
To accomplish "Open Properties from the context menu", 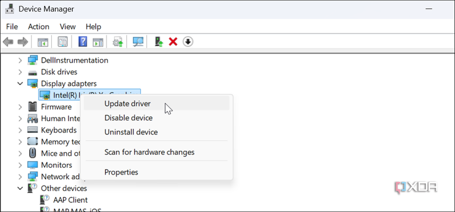I will click(157, 172).
